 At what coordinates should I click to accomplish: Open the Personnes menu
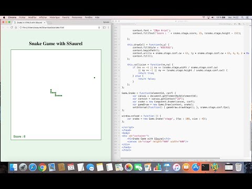(77, 17)
